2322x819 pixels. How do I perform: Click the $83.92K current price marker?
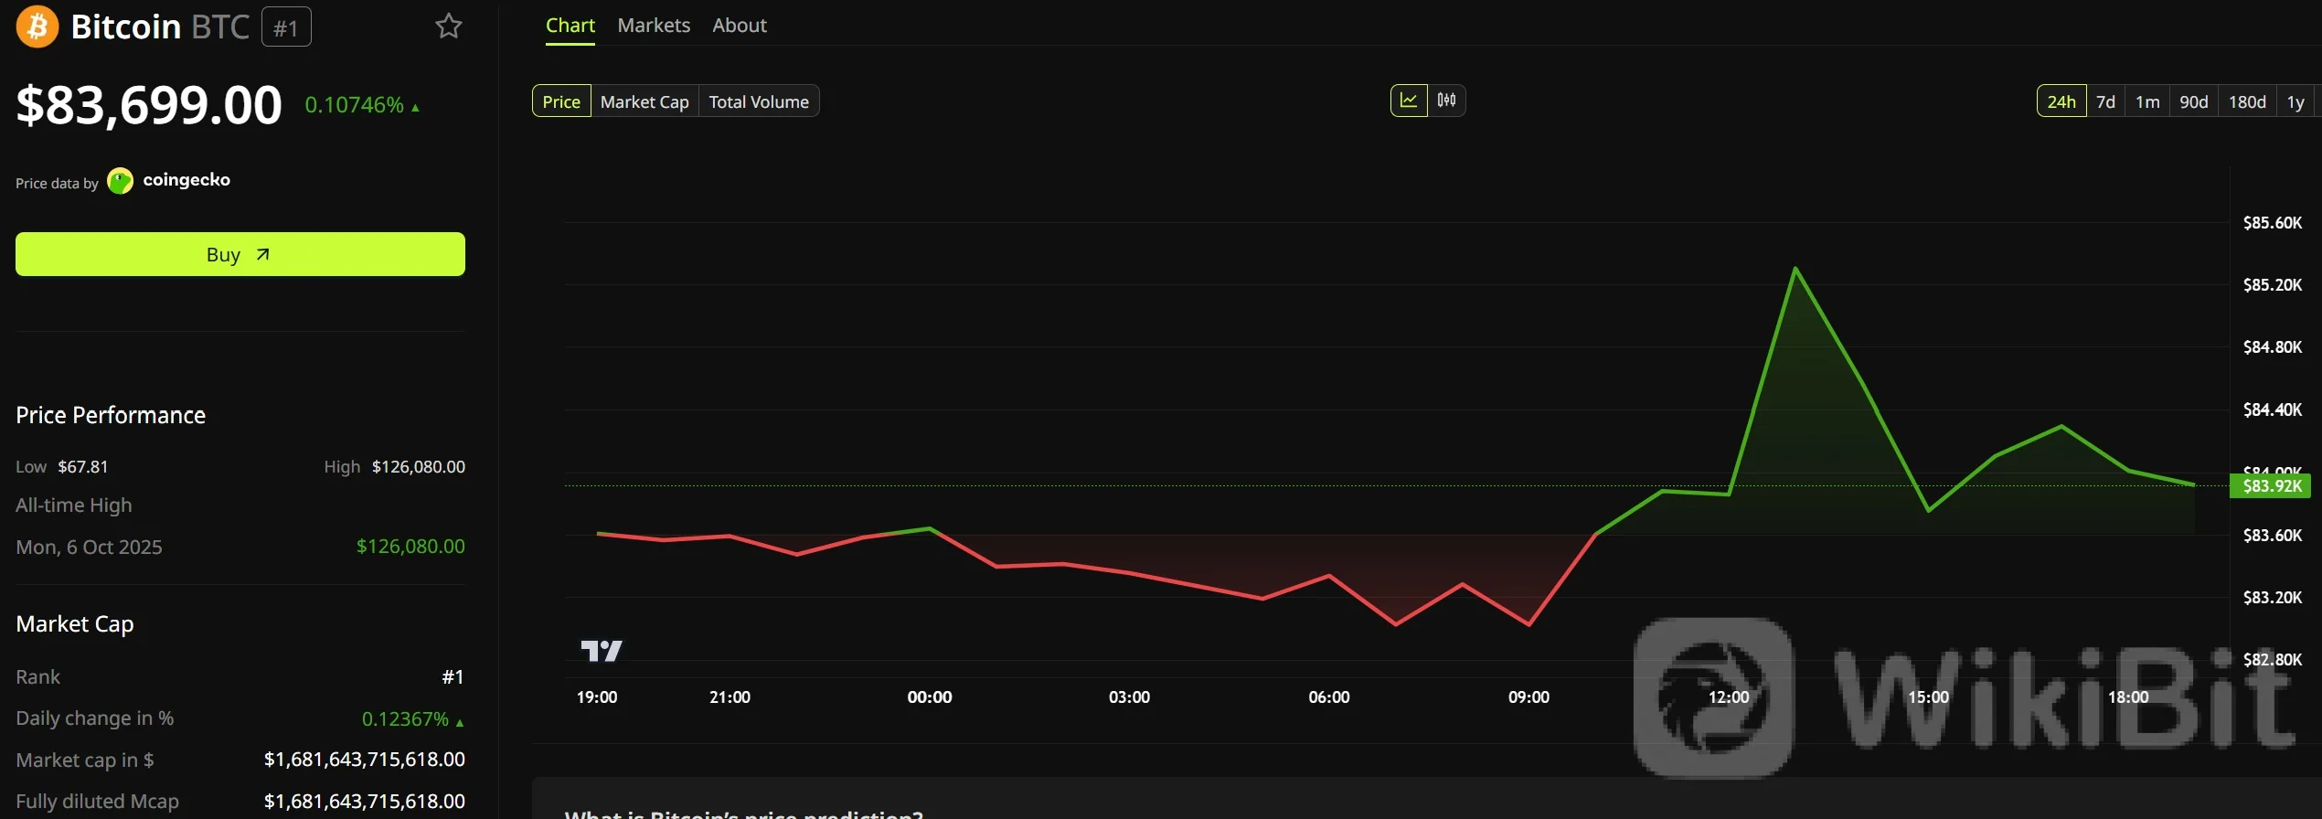[x=2271, y=486]
